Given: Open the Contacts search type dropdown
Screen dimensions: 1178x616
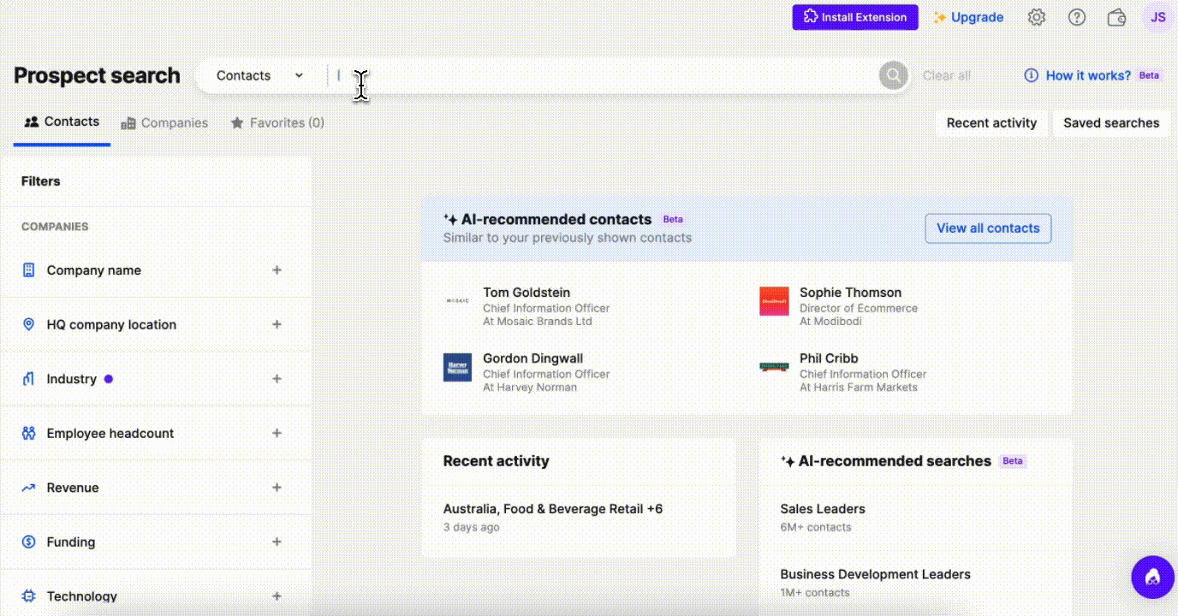Looking at the screenshot, I should [259, 75].
